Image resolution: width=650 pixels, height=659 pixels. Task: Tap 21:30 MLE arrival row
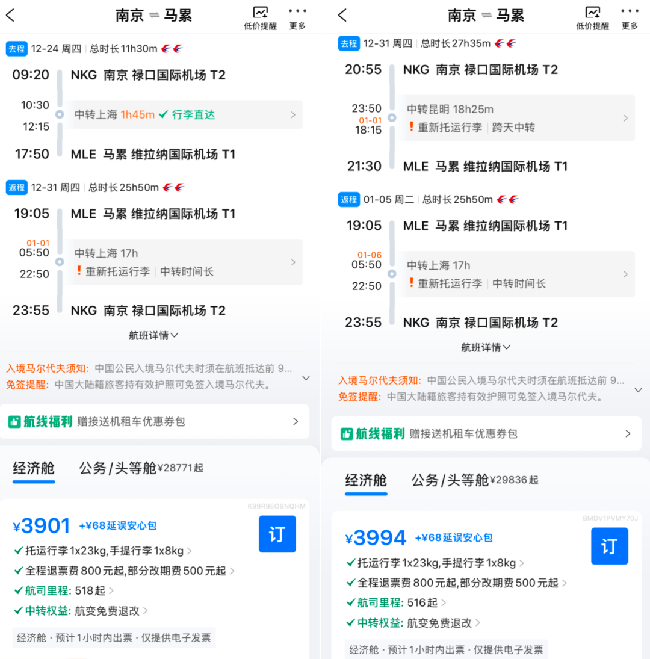[x=457, y=167]
